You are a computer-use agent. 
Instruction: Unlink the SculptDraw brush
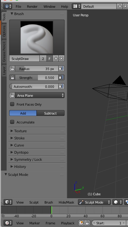click(61, 59)
